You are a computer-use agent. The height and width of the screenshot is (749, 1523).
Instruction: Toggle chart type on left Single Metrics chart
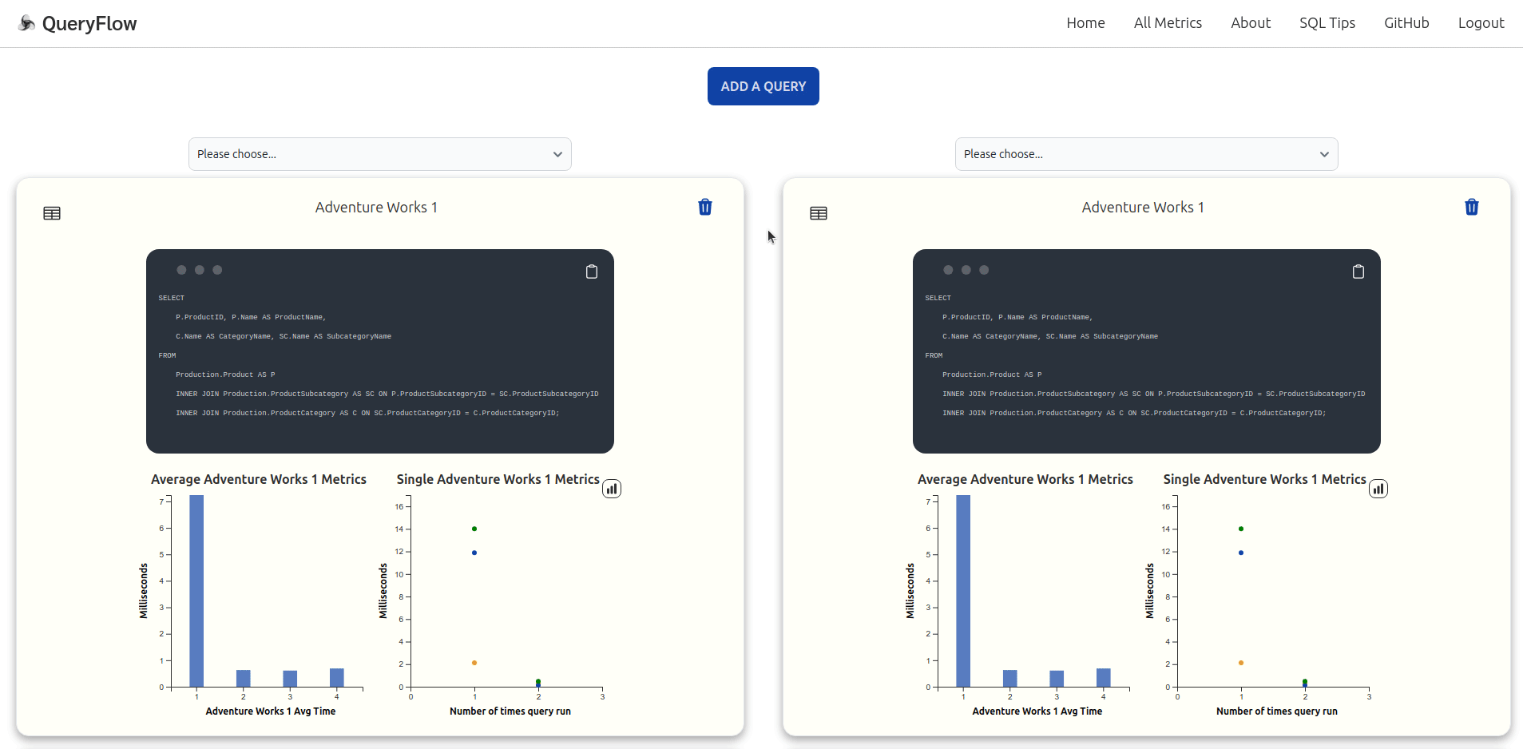click(x=612, y=489)
